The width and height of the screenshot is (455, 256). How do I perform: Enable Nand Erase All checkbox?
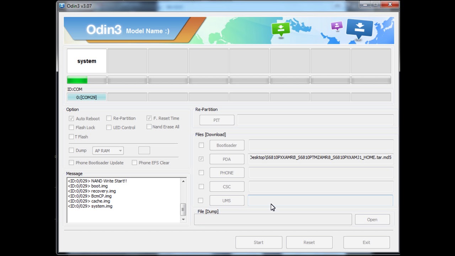tap(149, 127)
